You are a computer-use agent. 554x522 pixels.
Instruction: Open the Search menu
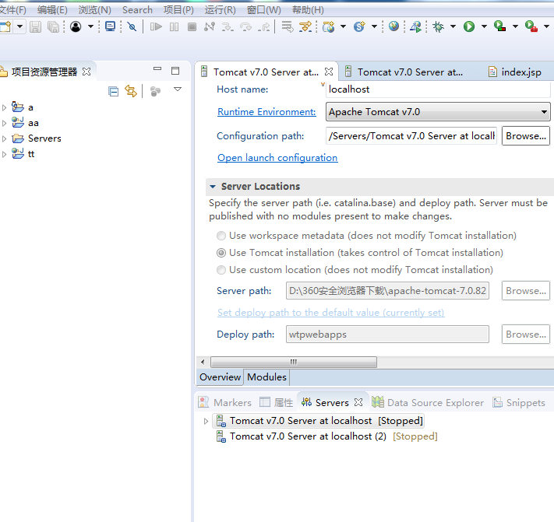137,10
